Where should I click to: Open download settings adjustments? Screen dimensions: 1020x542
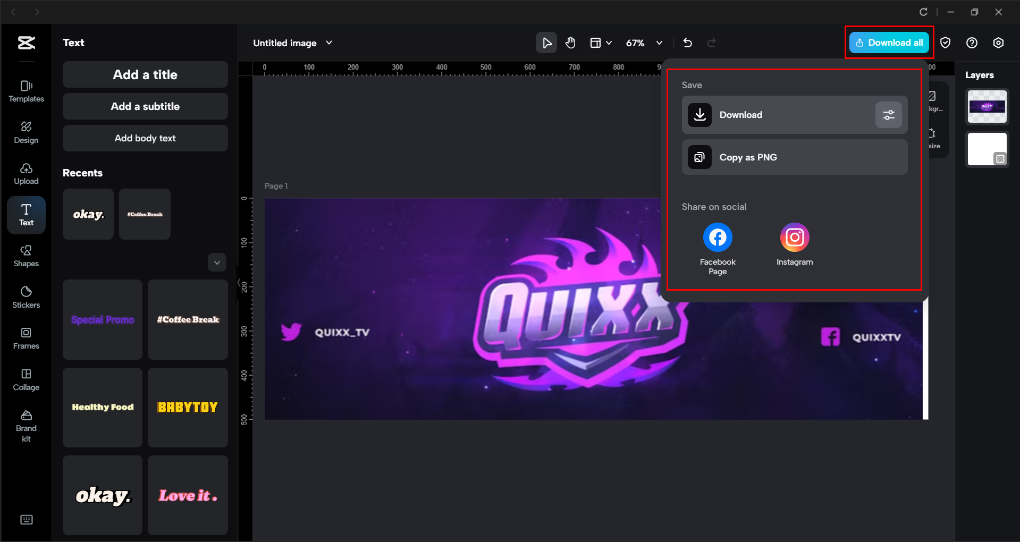click(888, 114)
